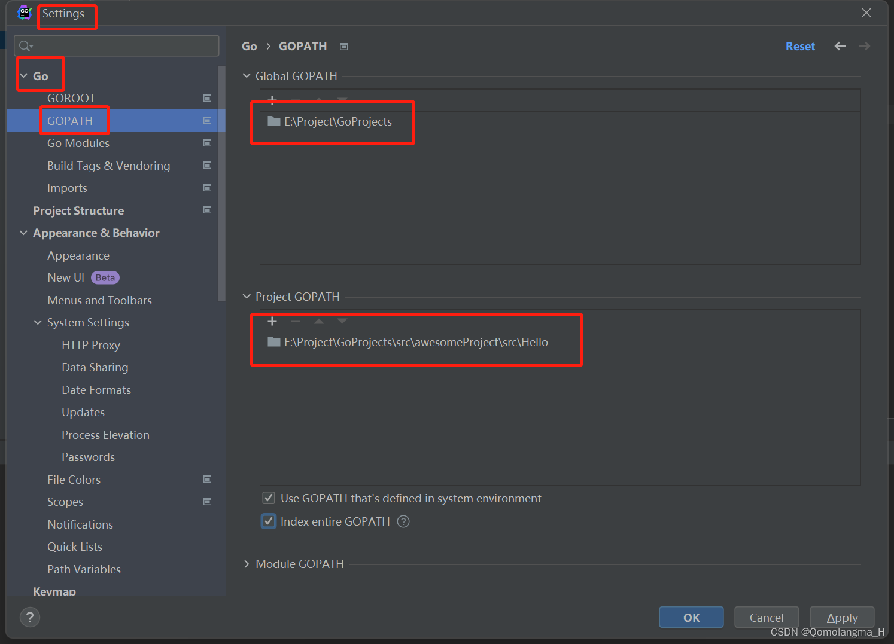Click the GoLand logo icon
Image resolution: width=894 pixels, height=644 pixels.
pos(23,12)
